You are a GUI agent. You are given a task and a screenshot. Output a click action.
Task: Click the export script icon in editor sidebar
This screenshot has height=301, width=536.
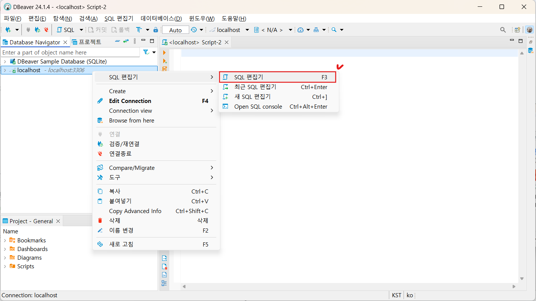click(164, 258)
